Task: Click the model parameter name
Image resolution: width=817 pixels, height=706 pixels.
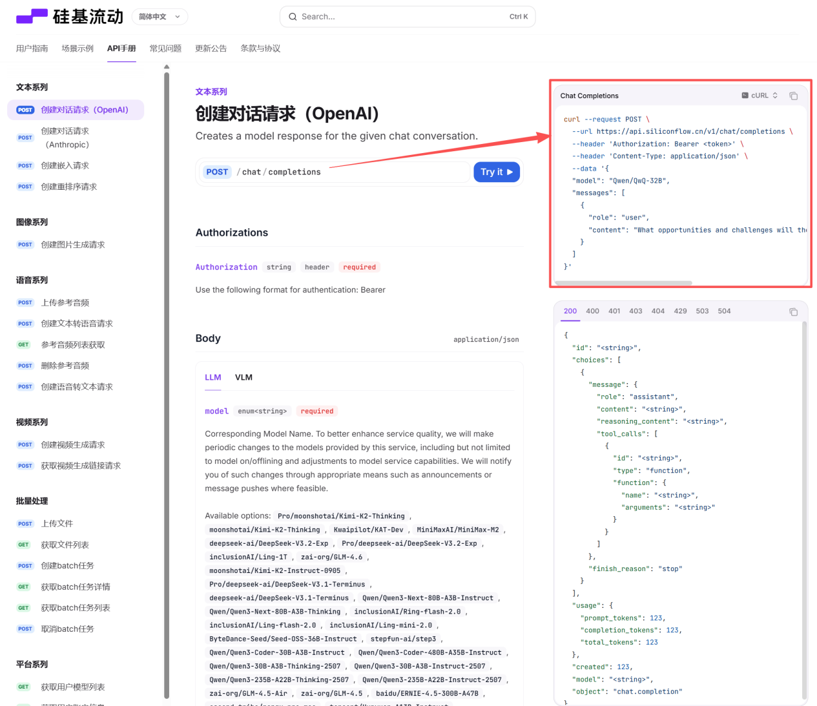Action: (x=217, y=411)
